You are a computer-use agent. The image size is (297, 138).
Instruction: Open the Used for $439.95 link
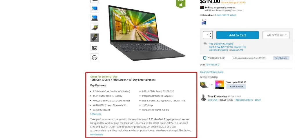[210, 65]
